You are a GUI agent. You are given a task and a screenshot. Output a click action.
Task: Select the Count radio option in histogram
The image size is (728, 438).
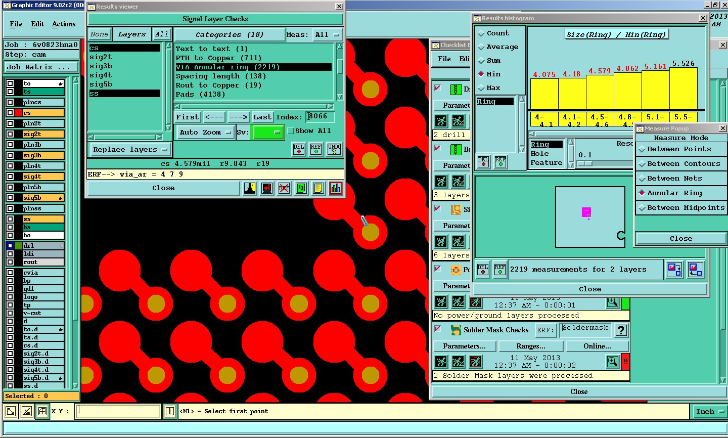481,33
